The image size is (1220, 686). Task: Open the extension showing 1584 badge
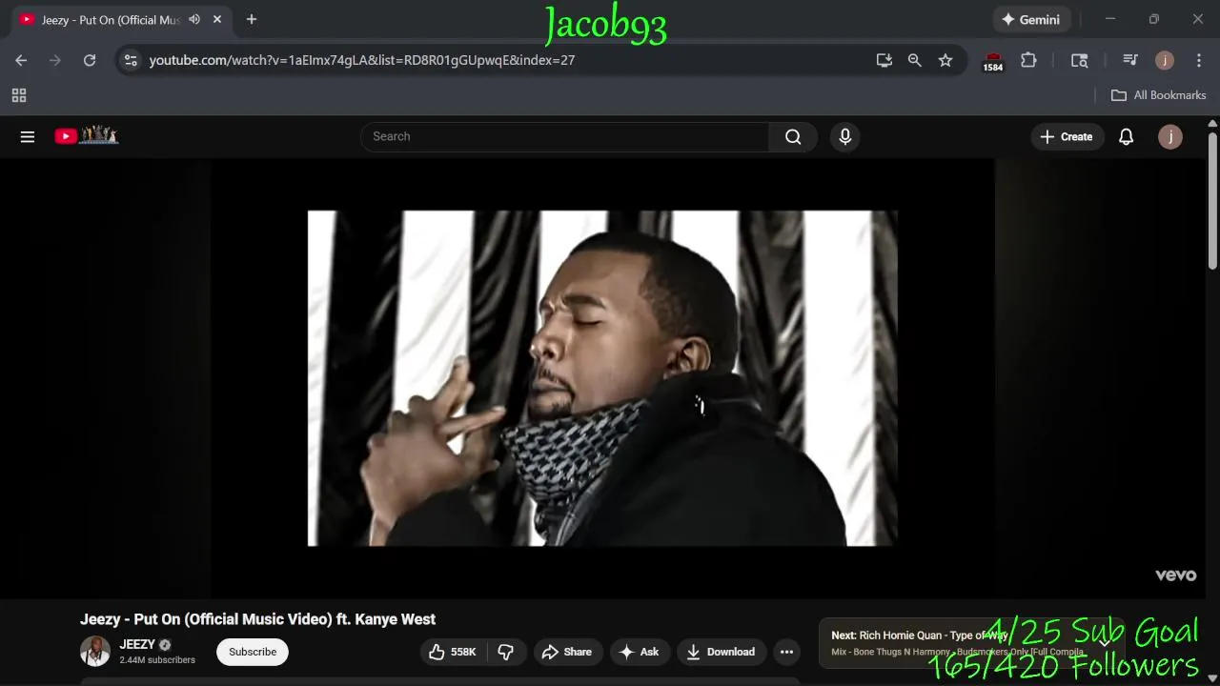point(993,62)
